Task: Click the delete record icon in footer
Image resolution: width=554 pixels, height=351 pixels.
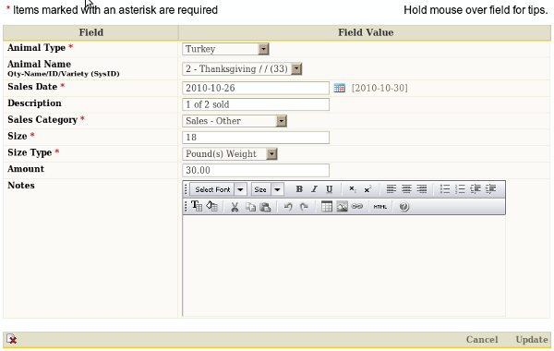Action: [x=12, y=339]
